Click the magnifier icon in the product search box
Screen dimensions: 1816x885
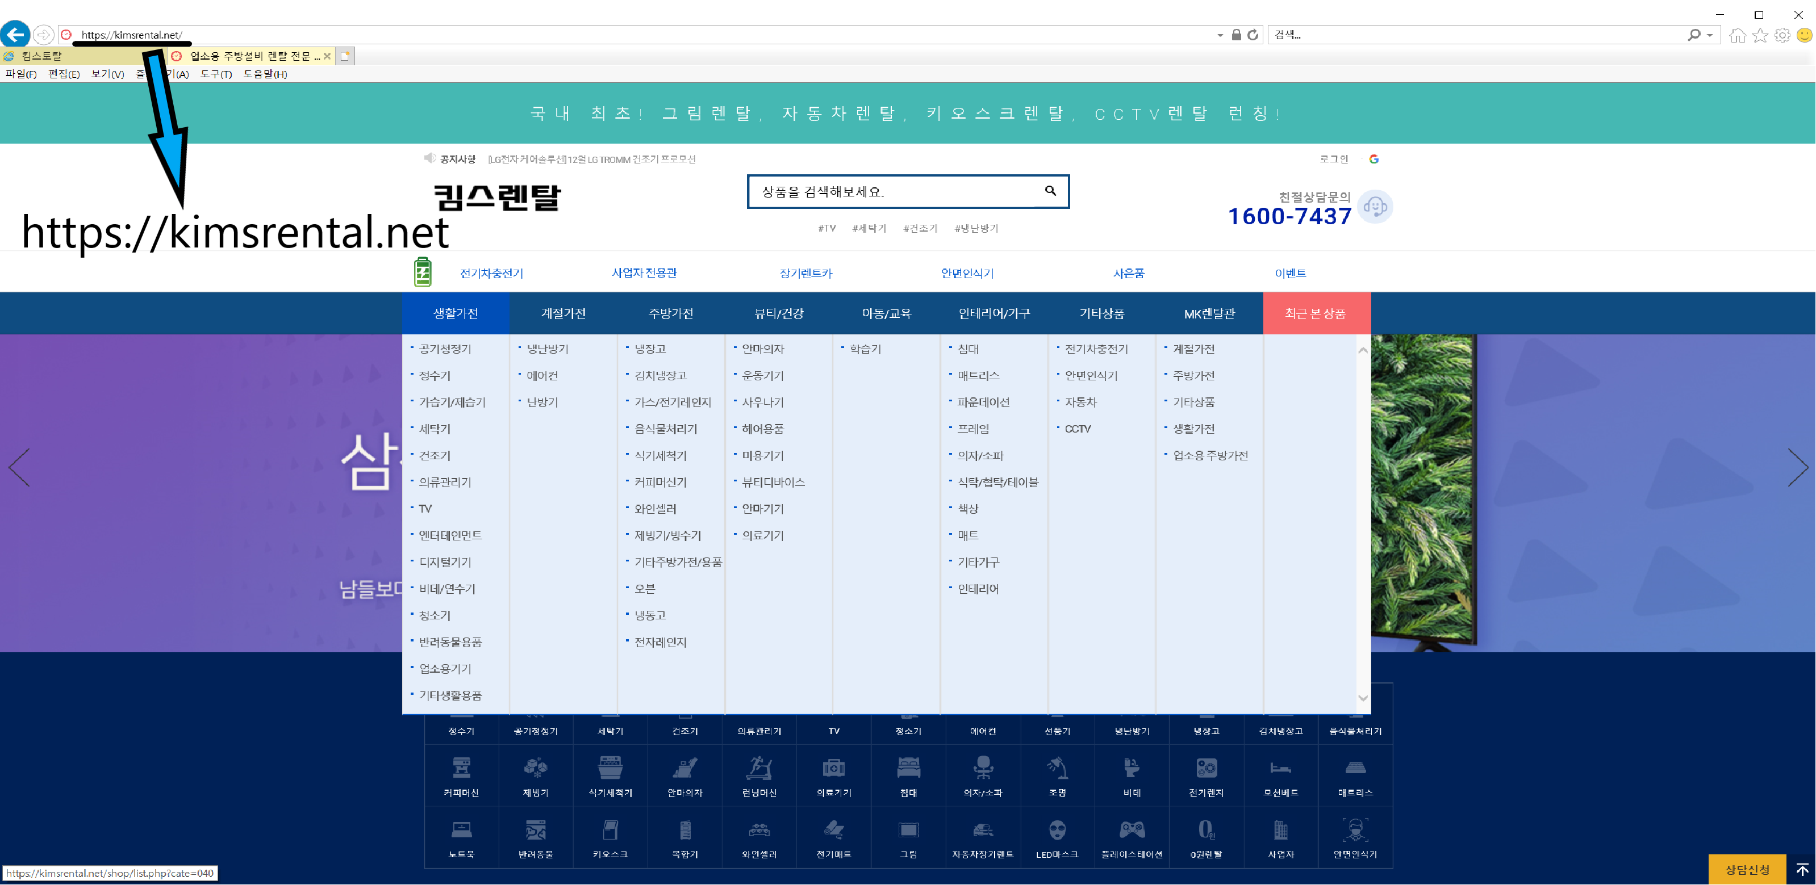[x=1050, y=191]
